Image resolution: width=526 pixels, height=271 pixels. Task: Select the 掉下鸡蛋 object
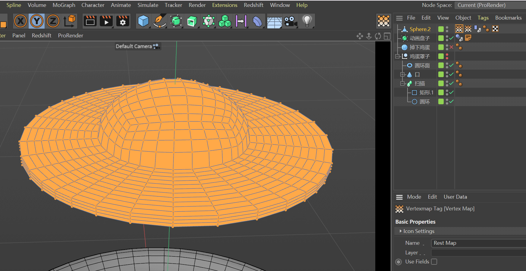420,47
